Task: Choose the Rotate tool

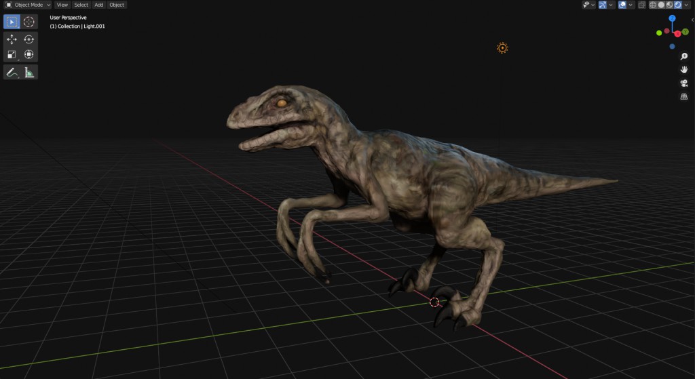Action: [29, 39]
